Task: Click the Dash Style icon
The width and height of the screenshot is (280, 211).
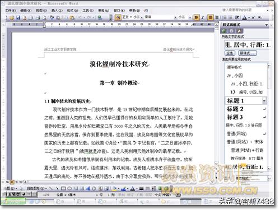Action: pyautogui.click(x=148, y=189)
